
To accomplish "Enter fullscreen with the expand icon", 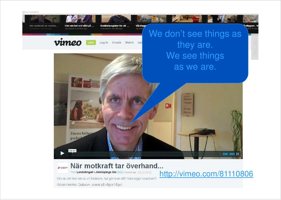I will coord(237,154).
